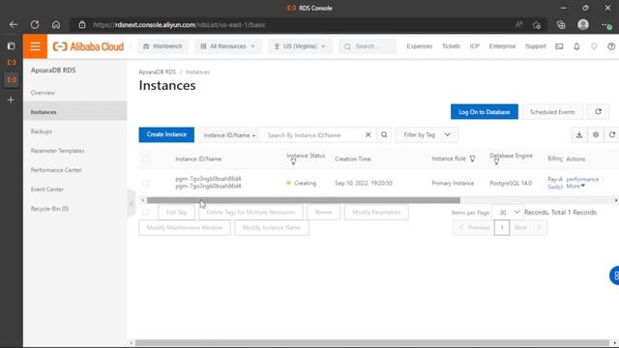
Task: Click the page bottom horizontal scrollbar
Action: pos(371,343)
